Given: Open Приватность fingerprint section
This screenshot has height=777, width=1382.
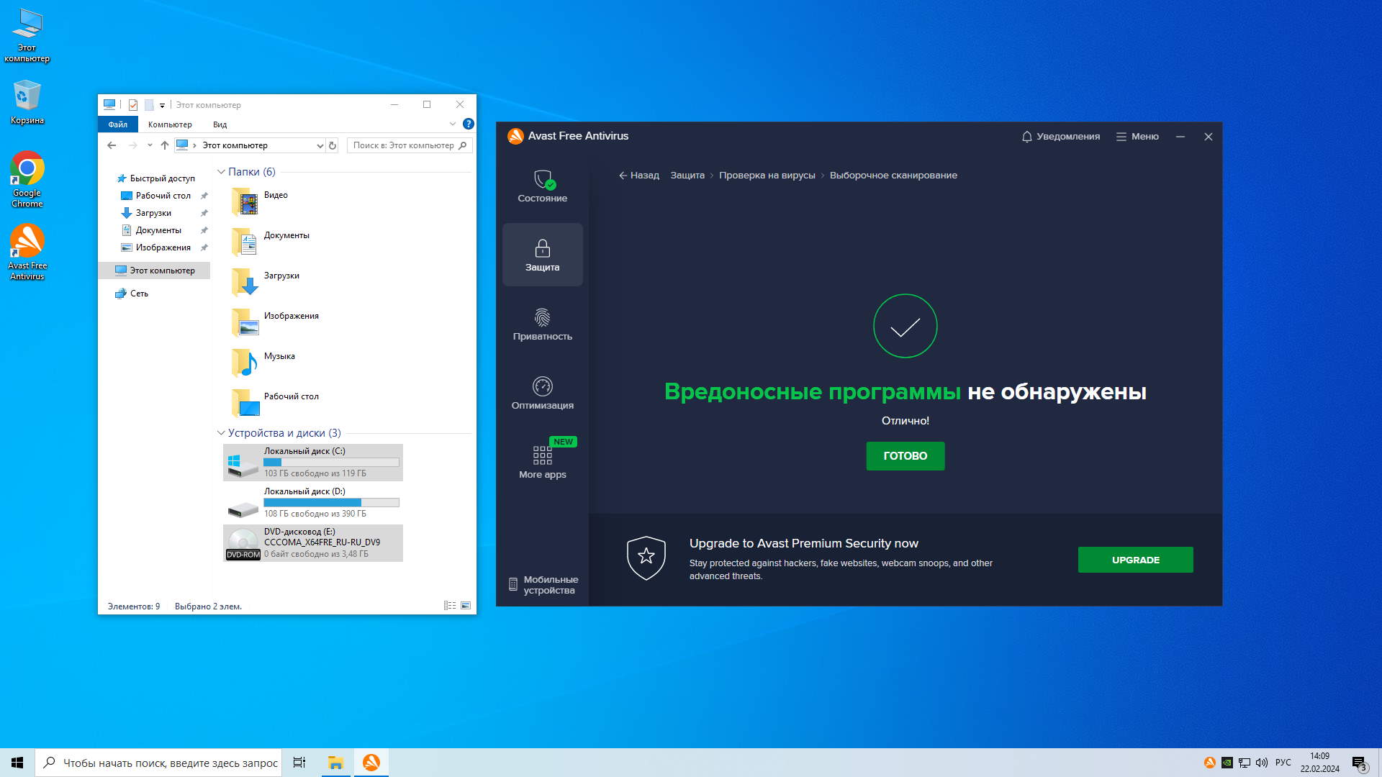Looking at the screenshot, I should [x=542, y=324].
